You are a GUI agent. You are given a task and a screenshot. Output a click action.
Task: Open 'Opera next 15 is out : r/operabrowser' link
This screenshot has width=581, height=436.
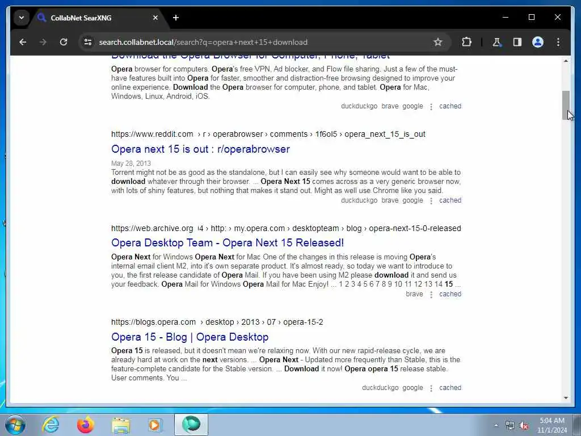click(200, 149)
